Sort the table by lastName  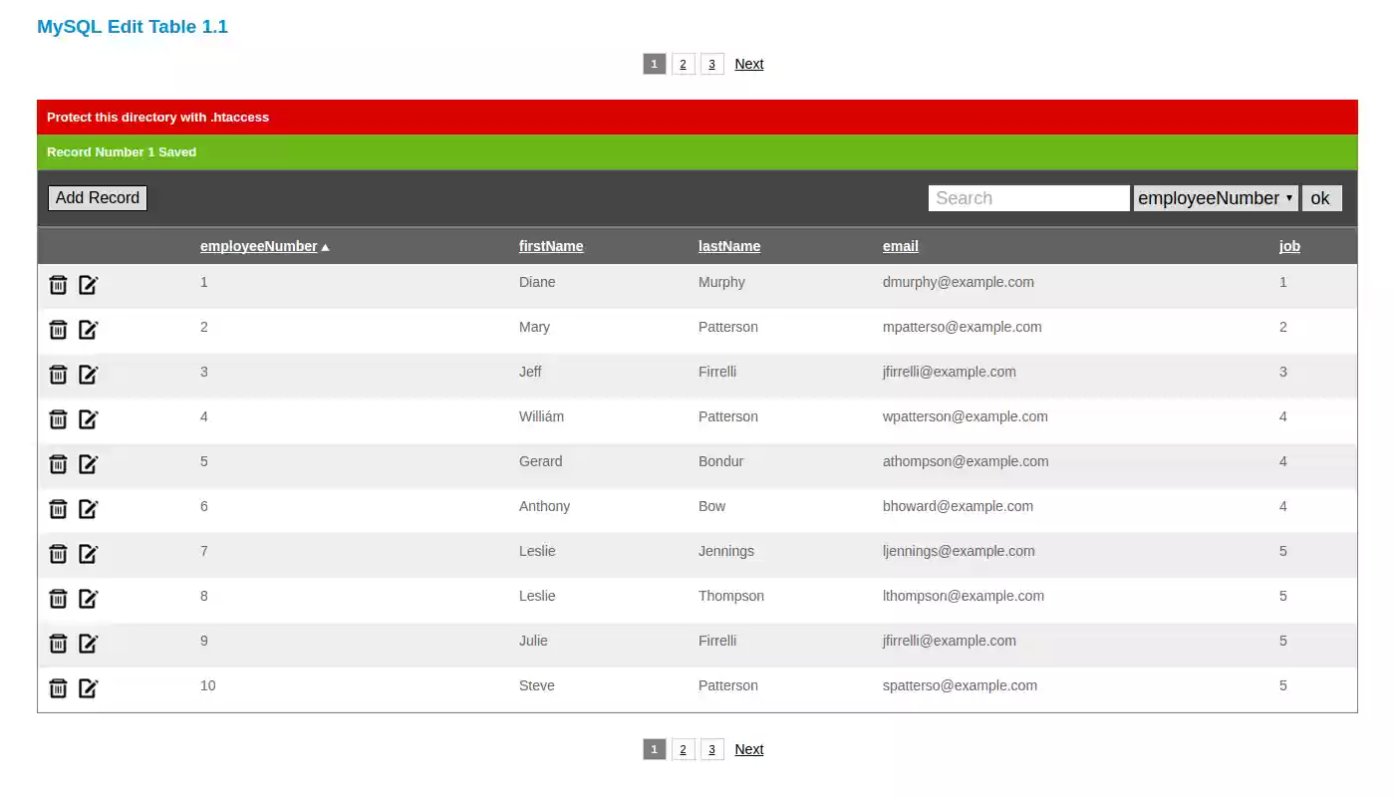[x=728, y=245]
